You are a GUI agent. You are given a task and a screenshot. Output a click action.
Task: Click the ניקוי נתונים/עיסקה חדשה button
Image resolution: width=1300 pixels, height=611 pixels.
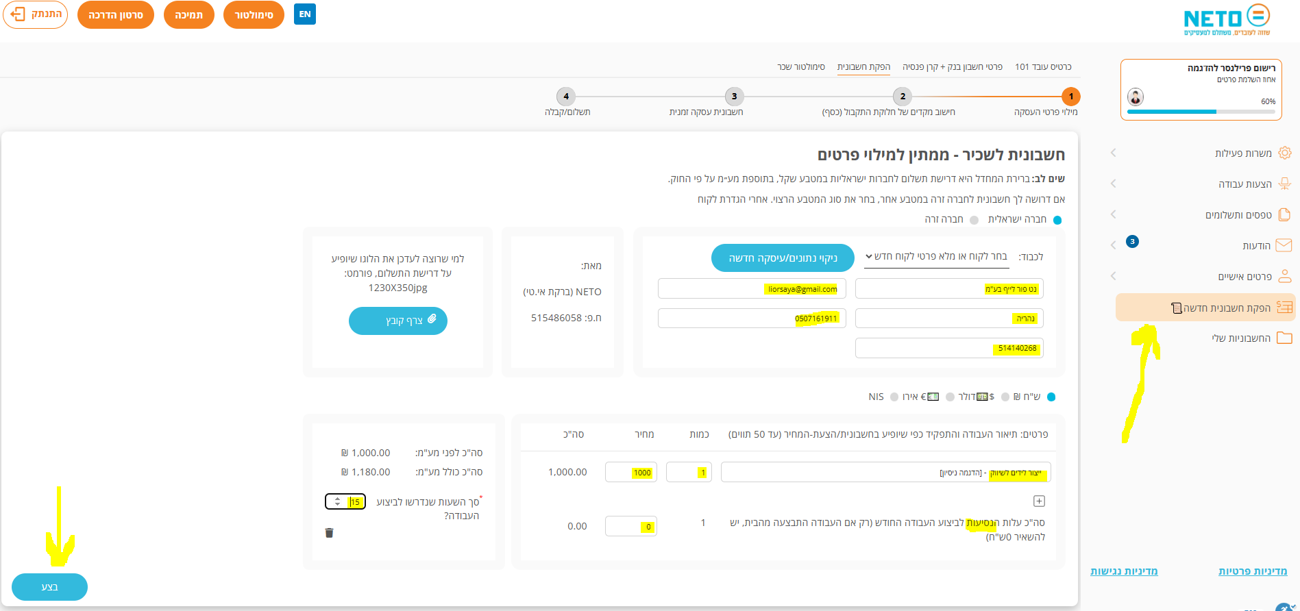point(783,258)
